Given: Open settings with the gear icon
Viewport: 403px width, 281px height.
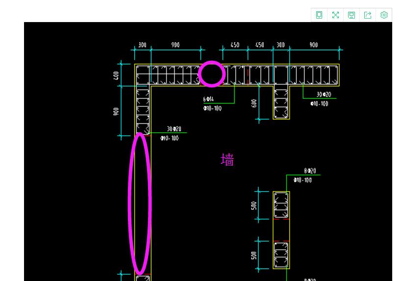Looking at the screenshot, I should point(384,15).
